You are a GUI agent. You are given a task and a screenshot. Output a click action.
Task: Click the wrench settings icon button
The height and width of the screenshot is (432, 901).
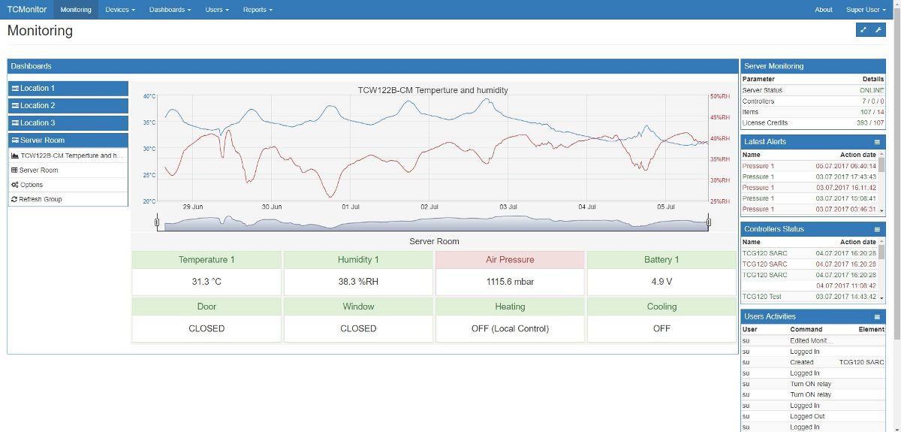(x=878, y=30)
